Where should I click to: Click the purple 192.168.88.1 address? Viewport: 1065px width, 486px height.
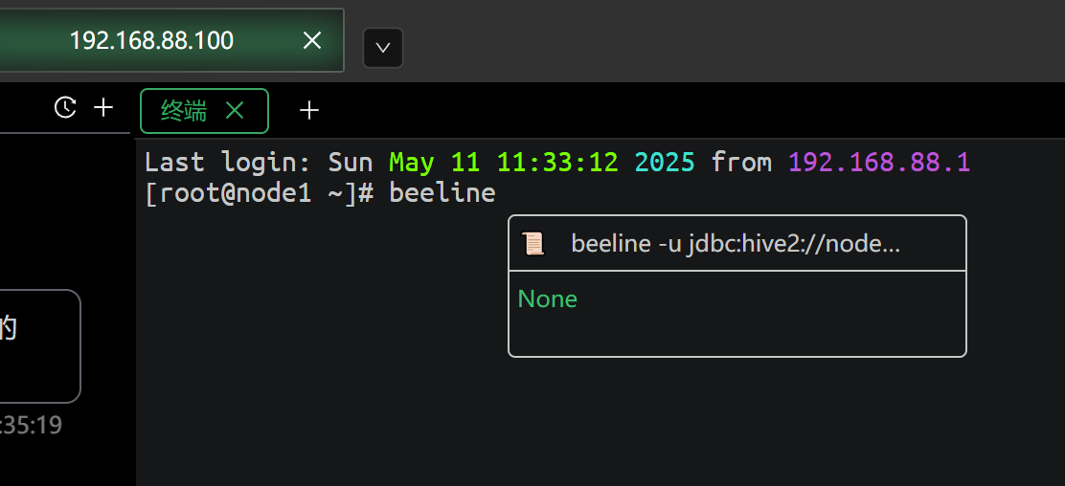[x=879, y=163]
